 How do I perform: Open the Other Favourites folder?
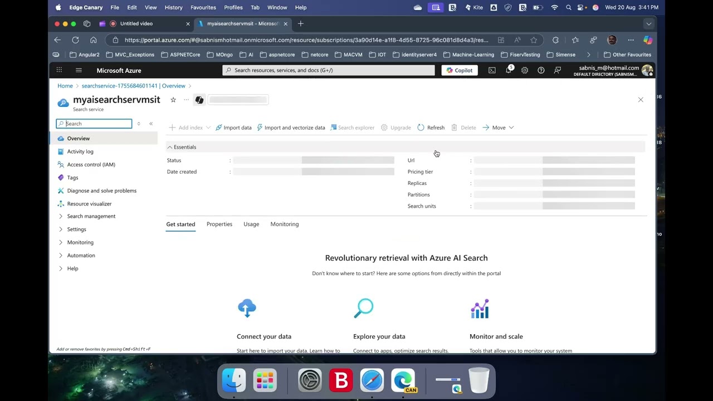pos(627,55)
